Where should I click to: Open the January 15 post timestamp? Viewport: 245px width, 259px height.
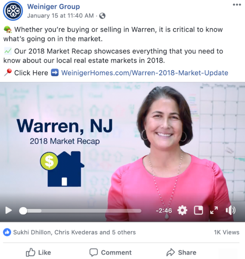pyautogui.click(x=60, y=16)
